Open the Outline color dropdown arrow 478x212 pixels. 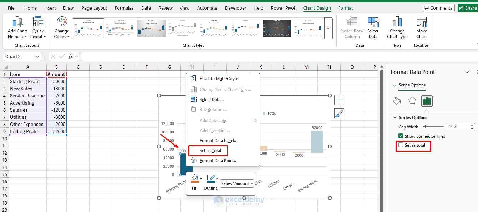coord(217,178)
